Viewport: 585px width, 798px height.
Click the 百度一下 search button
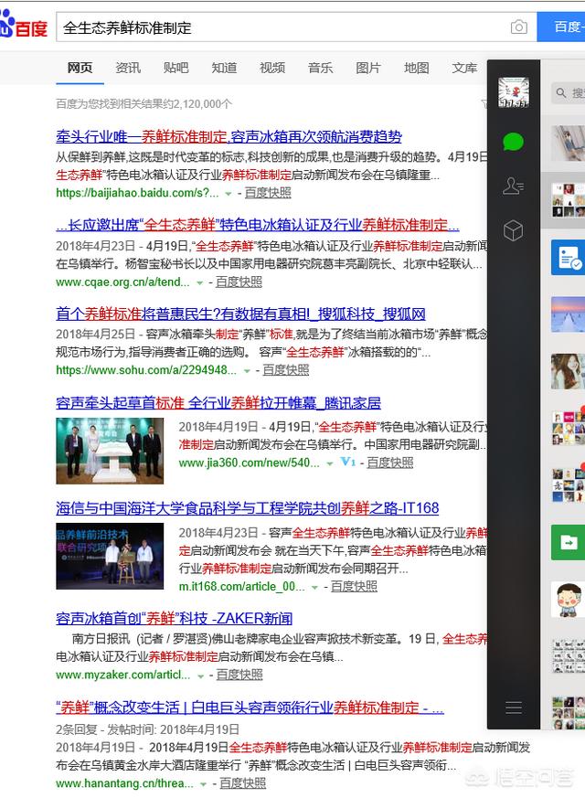(562, 27)
